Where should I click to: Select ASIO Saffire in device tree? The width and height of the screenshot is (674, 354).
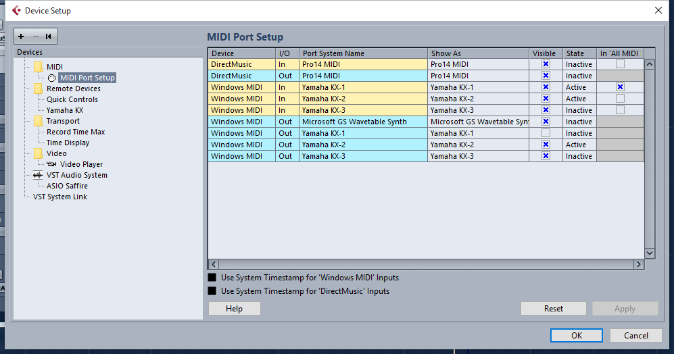click(x=67, y=186)
